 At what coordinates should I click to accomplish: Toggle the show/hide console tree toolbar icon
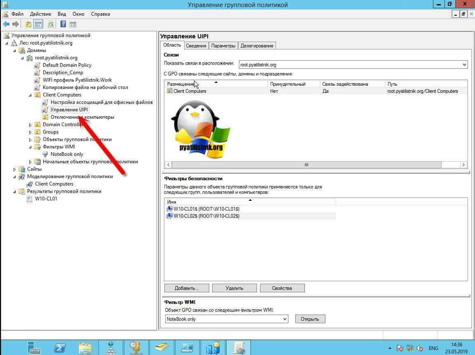38,24
